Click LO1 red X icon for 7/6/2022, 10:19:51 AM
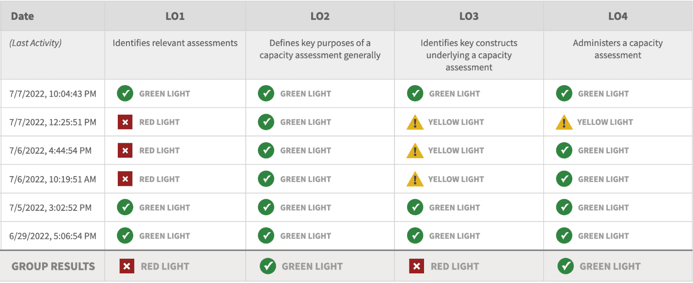This screenshot has height=283, width=693. coord(125,179)
